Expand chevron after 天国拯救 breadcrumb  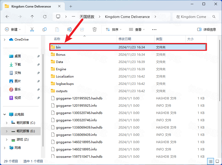(100, 17)
